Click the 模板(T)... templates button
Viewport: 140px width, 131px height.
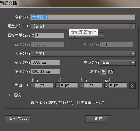(17, 119)
